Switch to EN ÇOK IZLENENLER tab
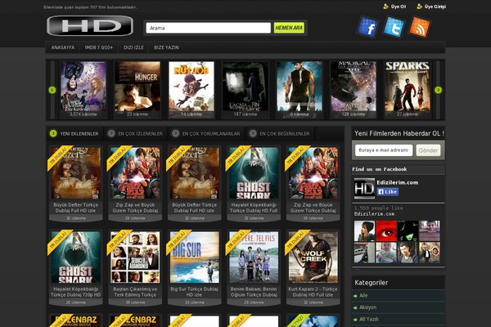The width and height of the screenshot is (491, 327). (136, 133)
